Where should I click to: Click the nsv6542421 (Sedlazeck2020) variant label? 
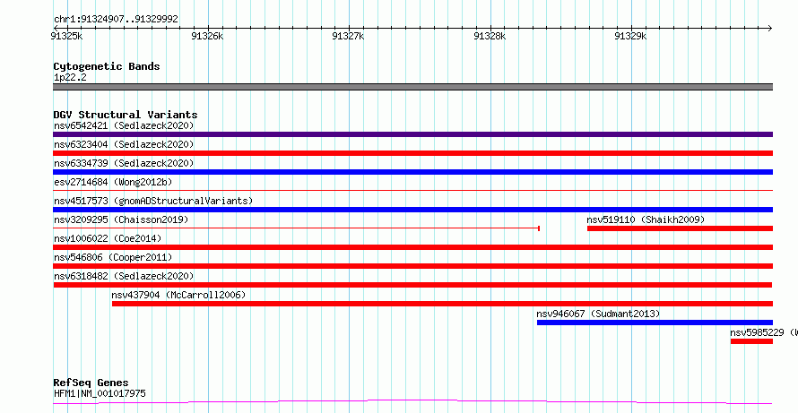coord(124,125)
